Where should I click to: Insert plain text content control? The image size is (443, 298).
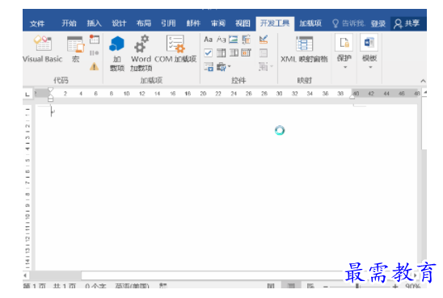(221, 40)
